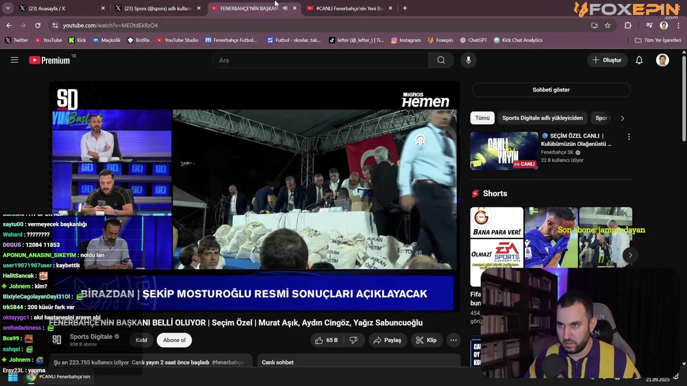Open browser extensions puzzle icon
The height and width of the screenshot is (386, 687).
point(628,25)
